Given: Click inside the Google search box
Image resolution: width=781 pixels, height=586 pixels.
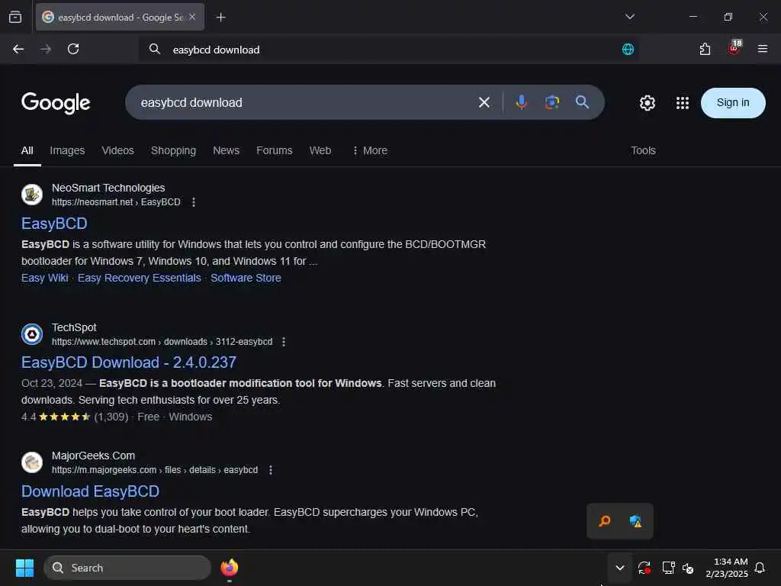Looking at the screenshot, I should click(304, 103).
